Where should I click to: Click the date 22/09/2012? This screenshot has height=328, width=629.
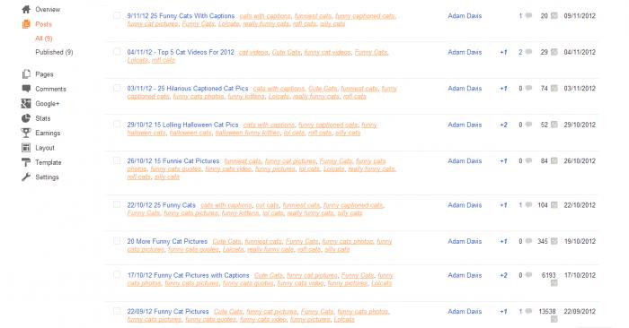click(580, 311)
